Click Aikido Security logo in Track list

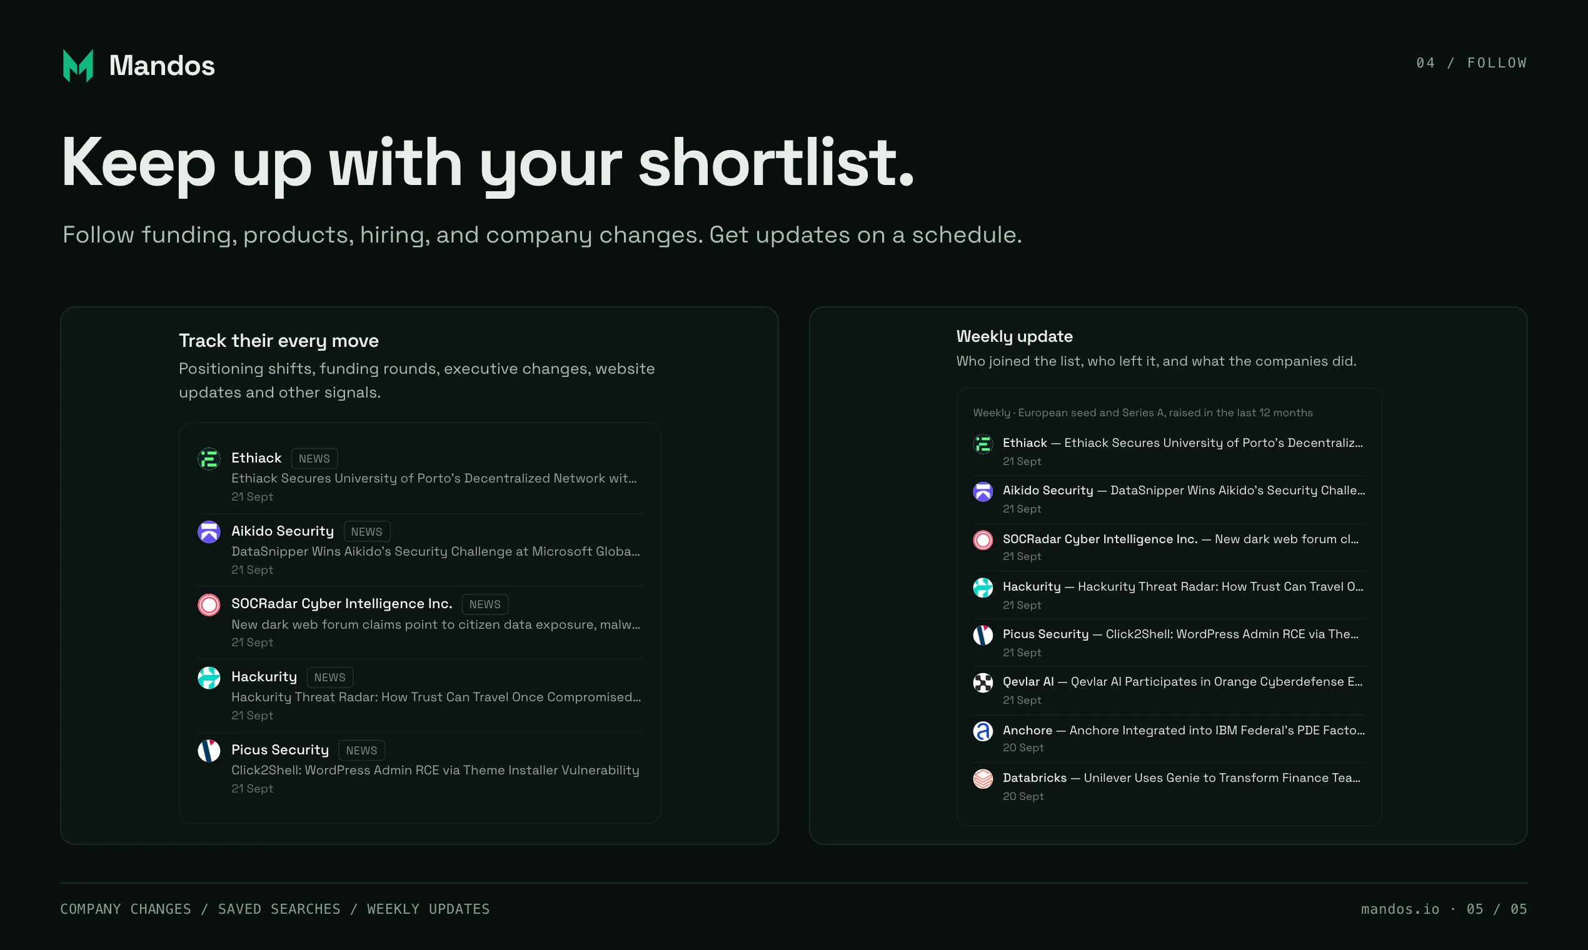click(209, 532)
